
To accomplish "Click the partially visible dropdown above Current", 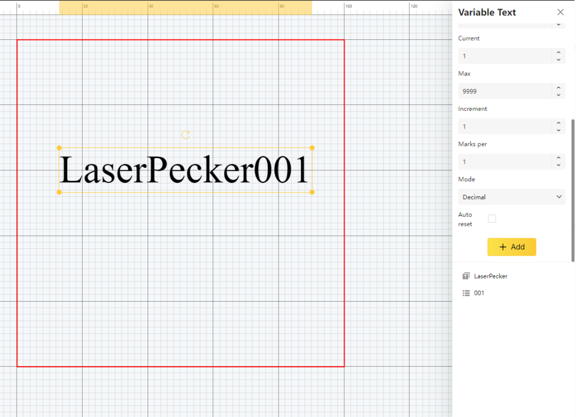I will tap(511, 25).
